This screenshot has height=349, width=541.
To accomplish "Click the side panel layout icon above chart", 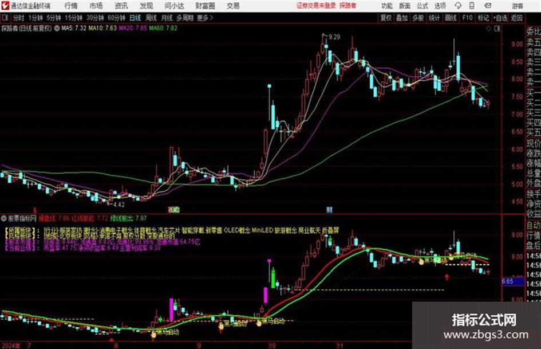I will [x=497, y=29].
